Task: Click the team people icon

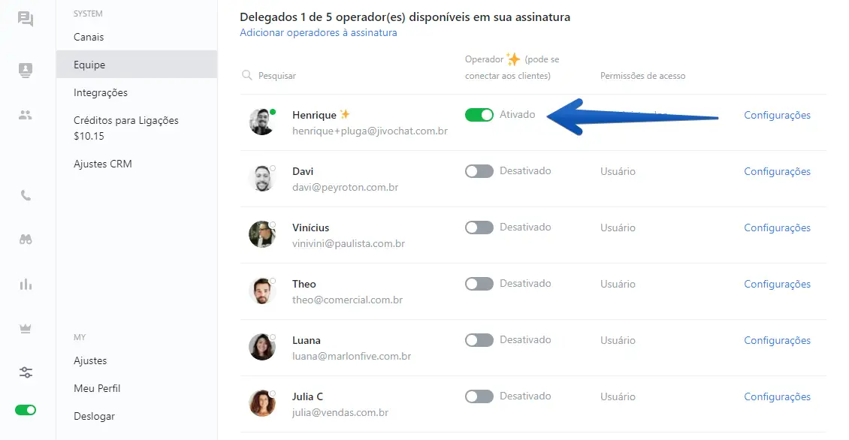Action: (x=26, y=115)
